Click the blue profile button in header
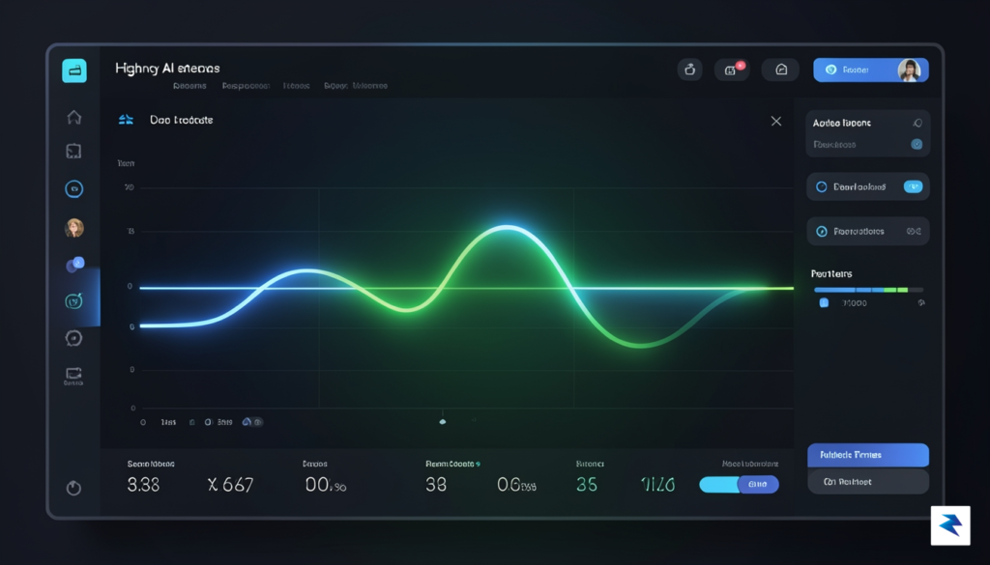Screen dimensions: 990x565 pos(871,70)
